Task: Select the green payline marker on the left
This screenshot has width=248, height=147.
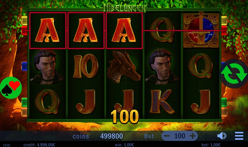Action: pos(24,102)
